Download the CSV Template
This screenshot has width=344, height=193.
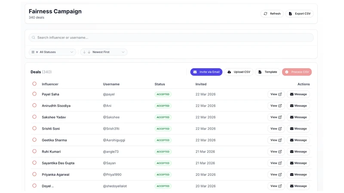tap(267, 72)
